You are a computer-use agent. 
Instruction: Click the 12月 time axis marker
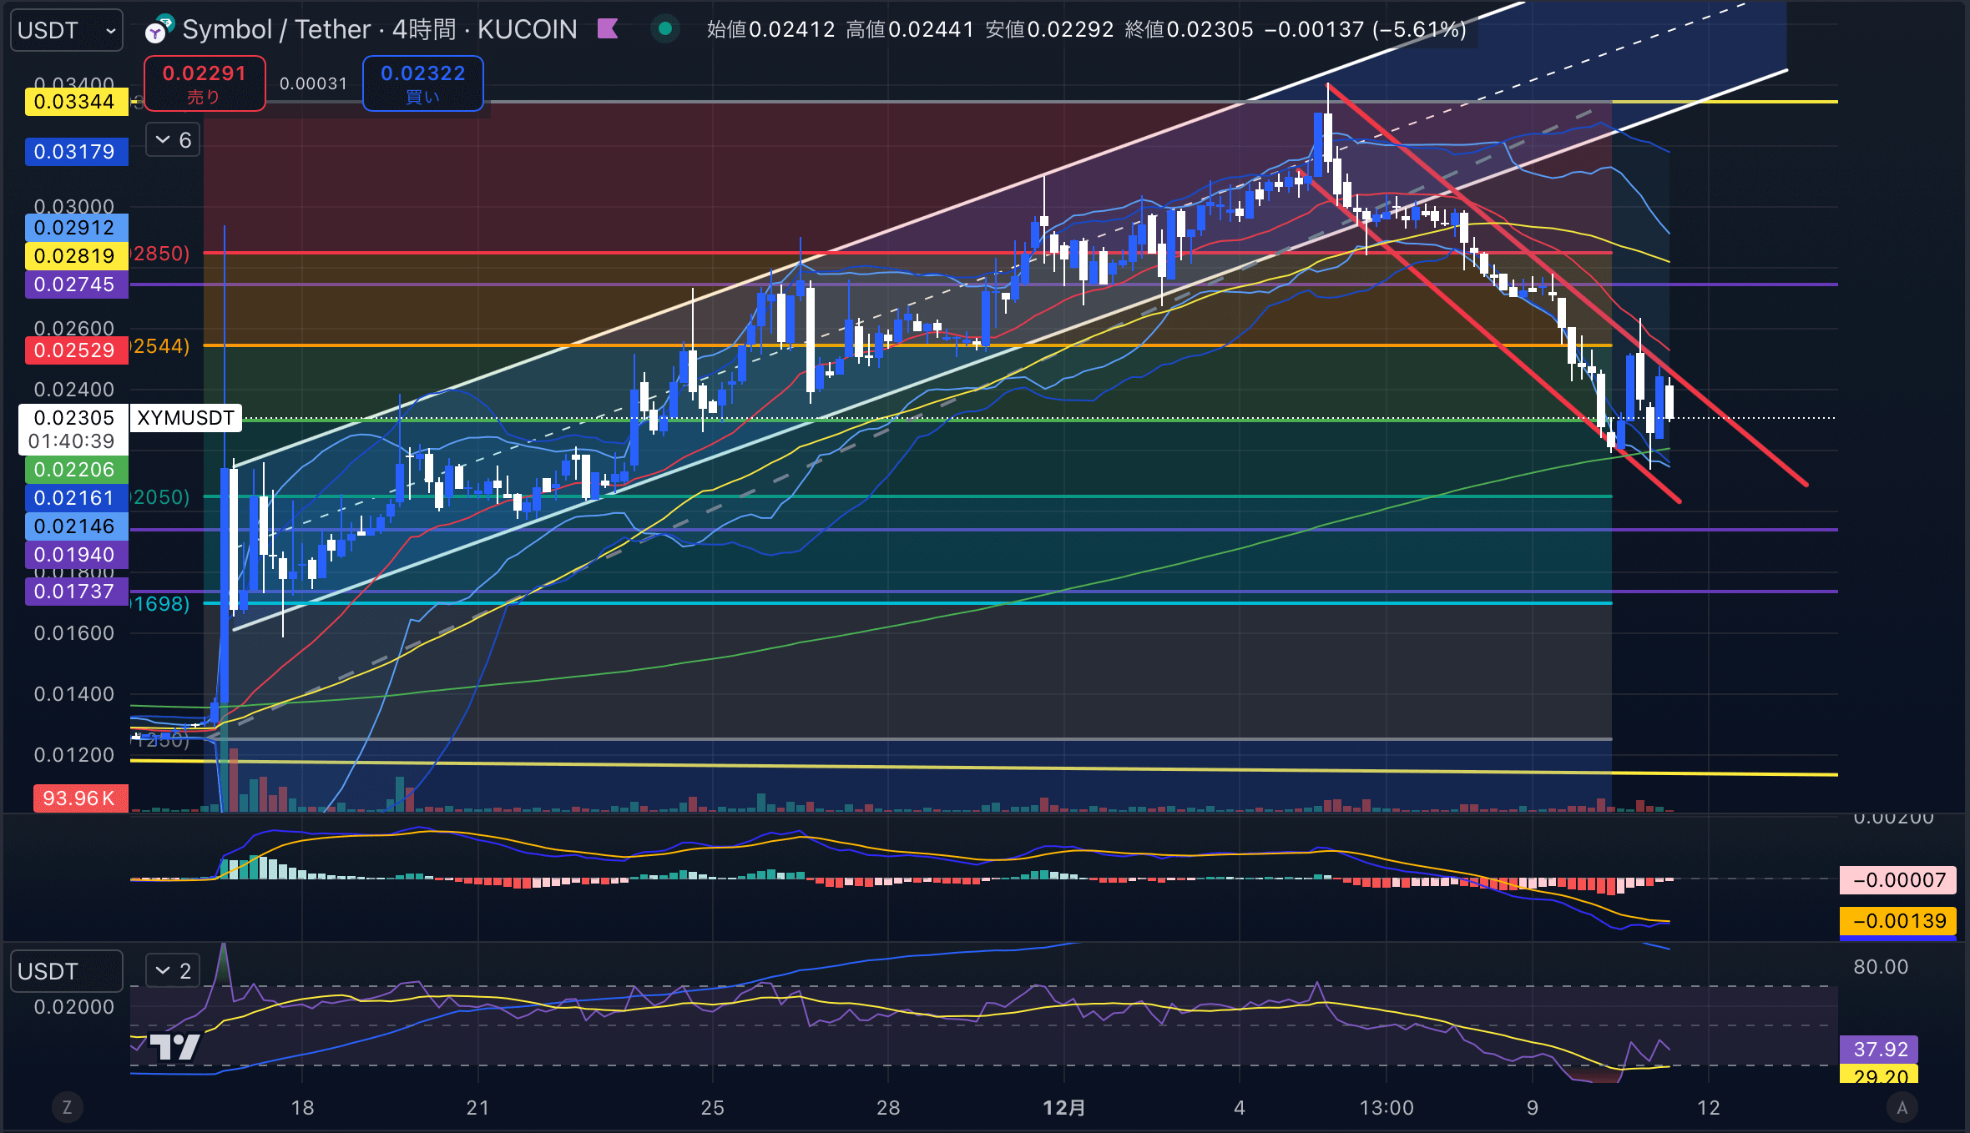(x=1064, y=1108)
